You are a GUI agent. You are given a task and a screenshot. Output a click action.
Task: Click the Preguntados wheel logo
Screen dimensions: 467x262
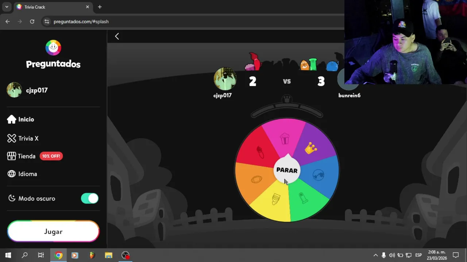coord(53,48)
